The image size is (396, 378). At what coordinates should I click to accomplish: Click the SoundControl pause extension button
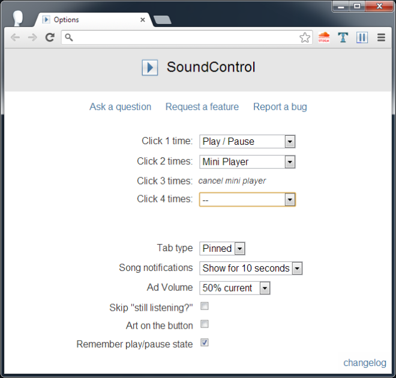click(x=362, y=38)
